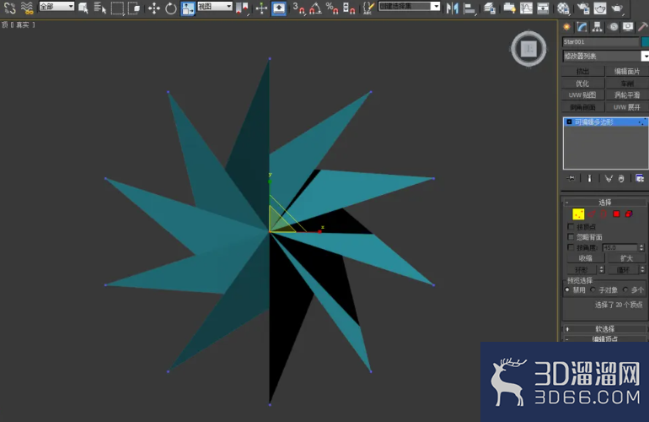Open the selection filter 全部 dropdown
Viewport: 649px width, 422px height.
coord(56,7)
